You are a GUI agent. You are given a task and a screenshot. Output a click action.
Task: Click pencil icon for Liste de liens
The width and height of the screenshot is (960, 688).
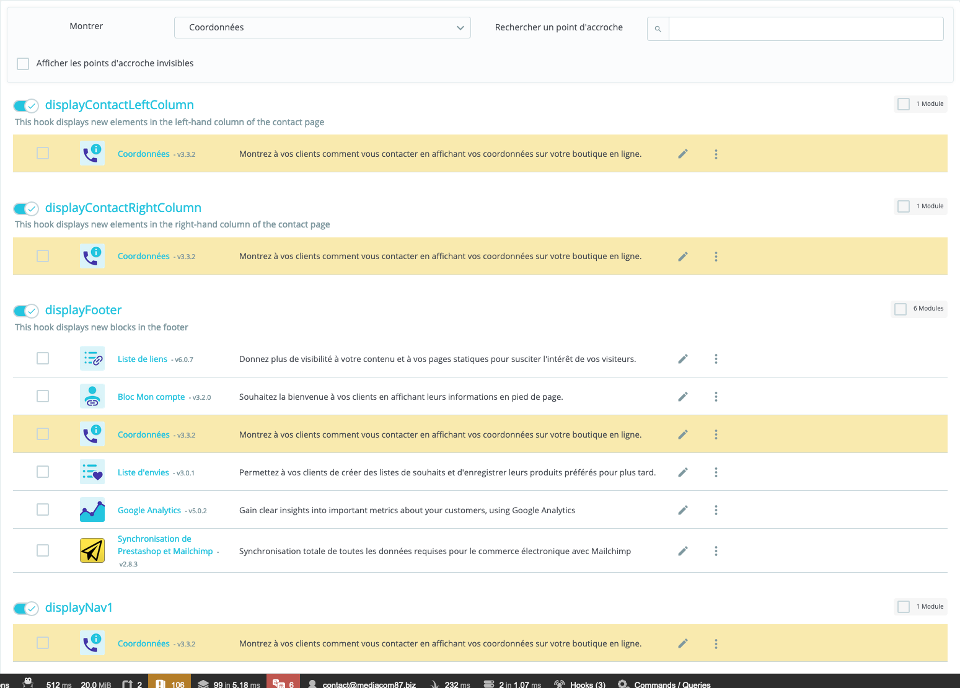pos(683,359)
